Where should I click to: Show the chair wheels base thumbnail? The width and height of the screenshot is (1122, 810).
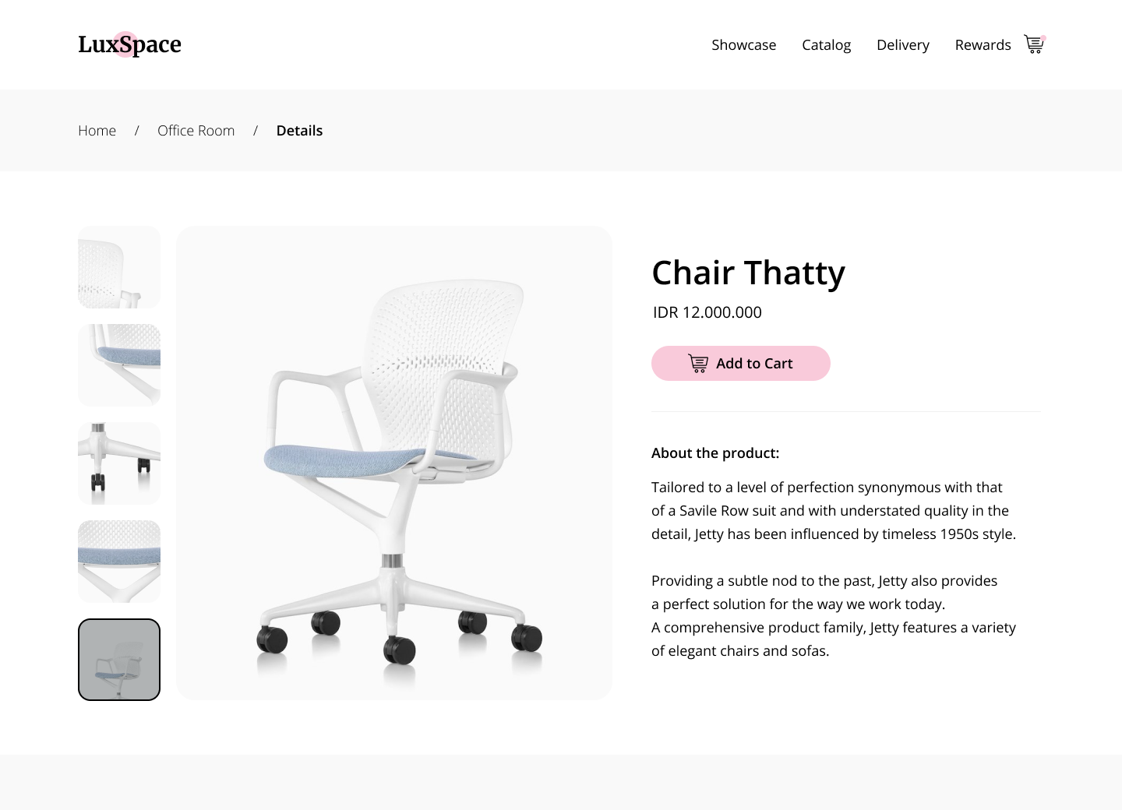(119, 463)
